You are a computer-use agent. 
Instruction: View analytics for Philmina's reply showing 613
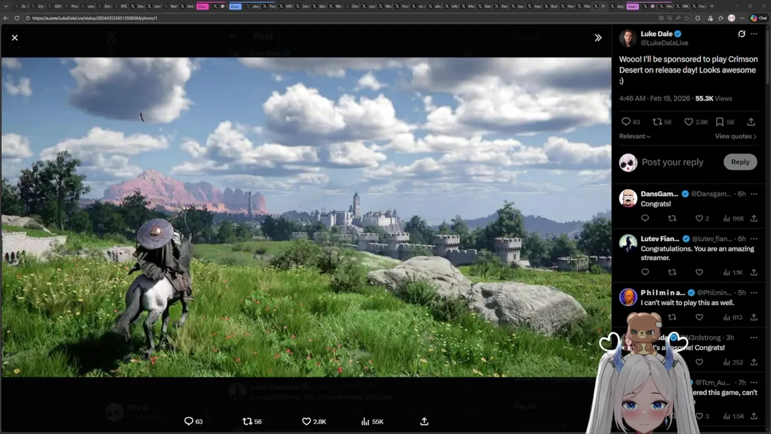[x=733, y=317]
